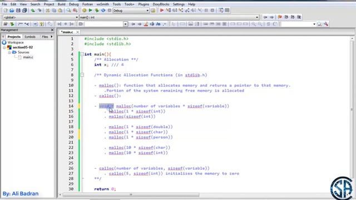The image size is (356, 200).
Task: Click the Jump forward arrow icon
Action: [271, 17]
